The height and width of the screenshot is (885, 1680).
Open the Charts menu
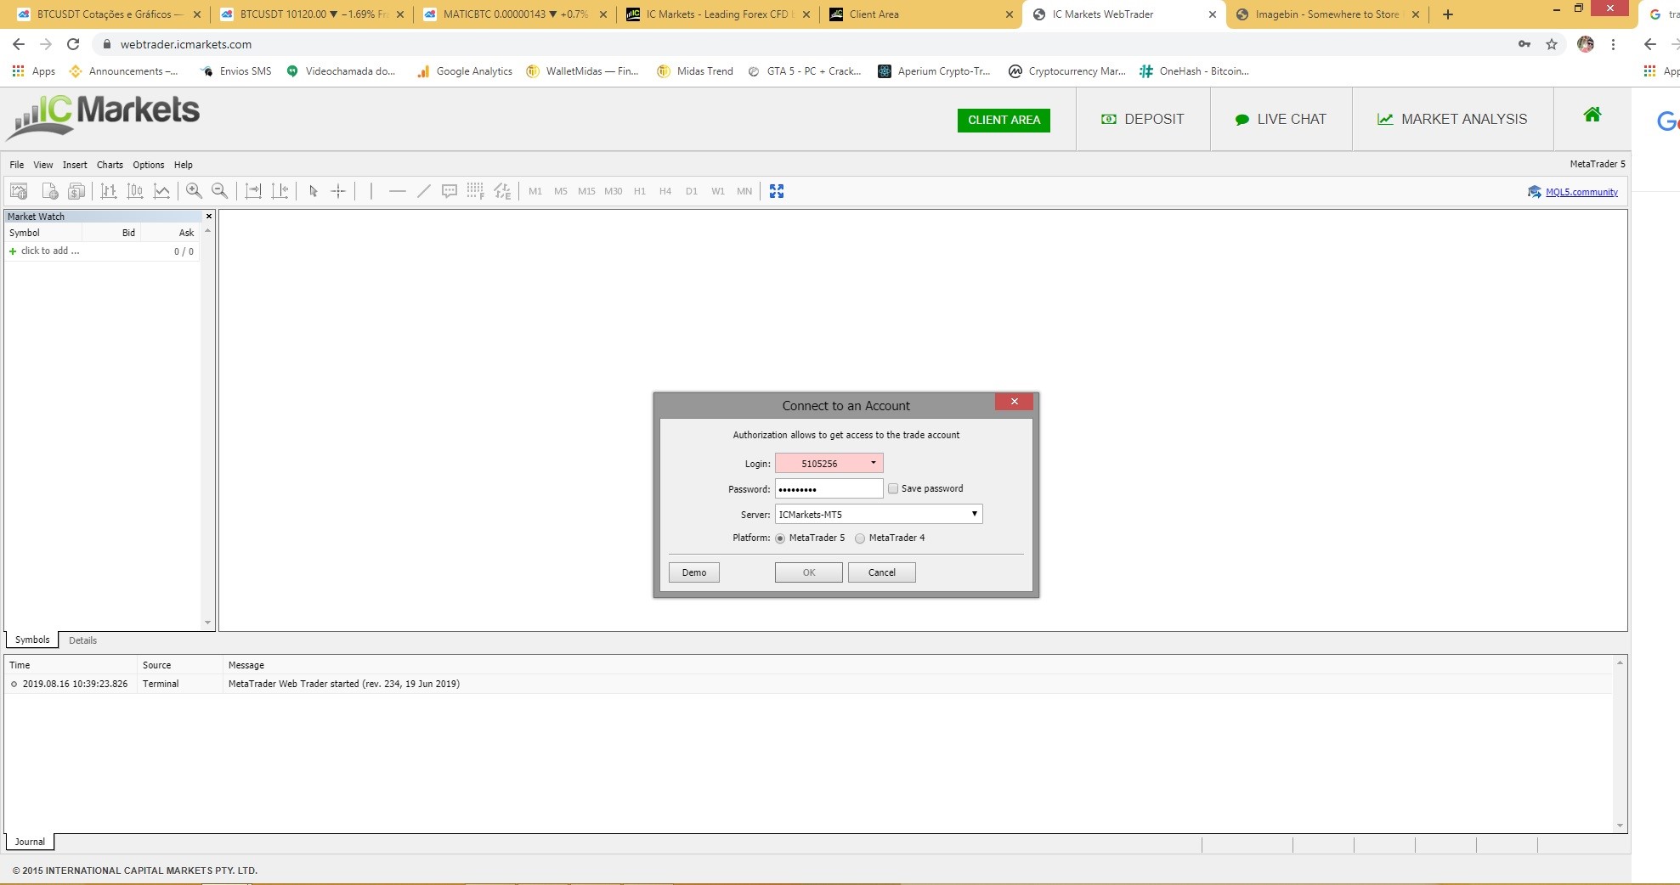pos(110,165)
